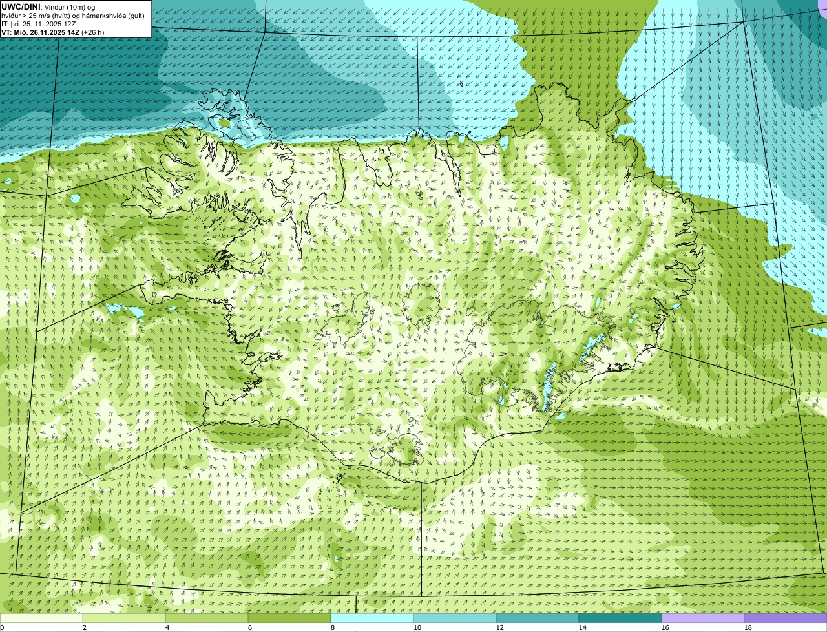Click the 4–6 m/s green legend swatch
The width and height of the screenshot is (827, 632).
pyautogui.click(x=207, y=618)
